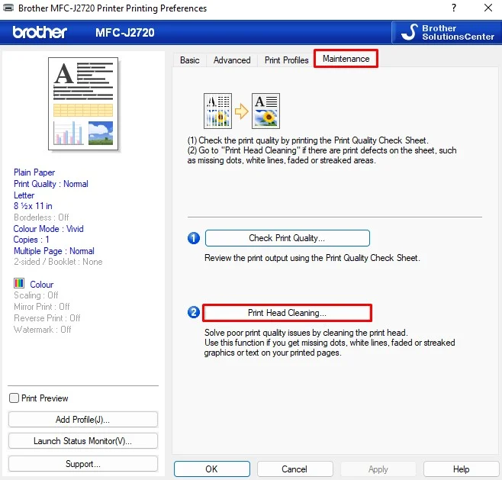Click "Scaling : Off" text
Image resolution: width=502 pixels, height=480 pixels.
[36, 295]
